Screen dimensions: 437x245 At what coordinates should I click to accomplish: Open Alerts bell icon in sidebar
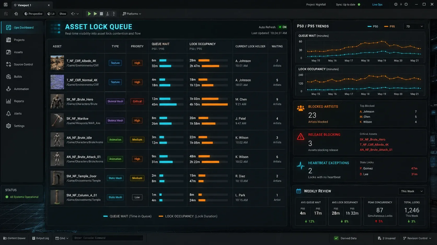pyautogui.click(x=9, y=114)
